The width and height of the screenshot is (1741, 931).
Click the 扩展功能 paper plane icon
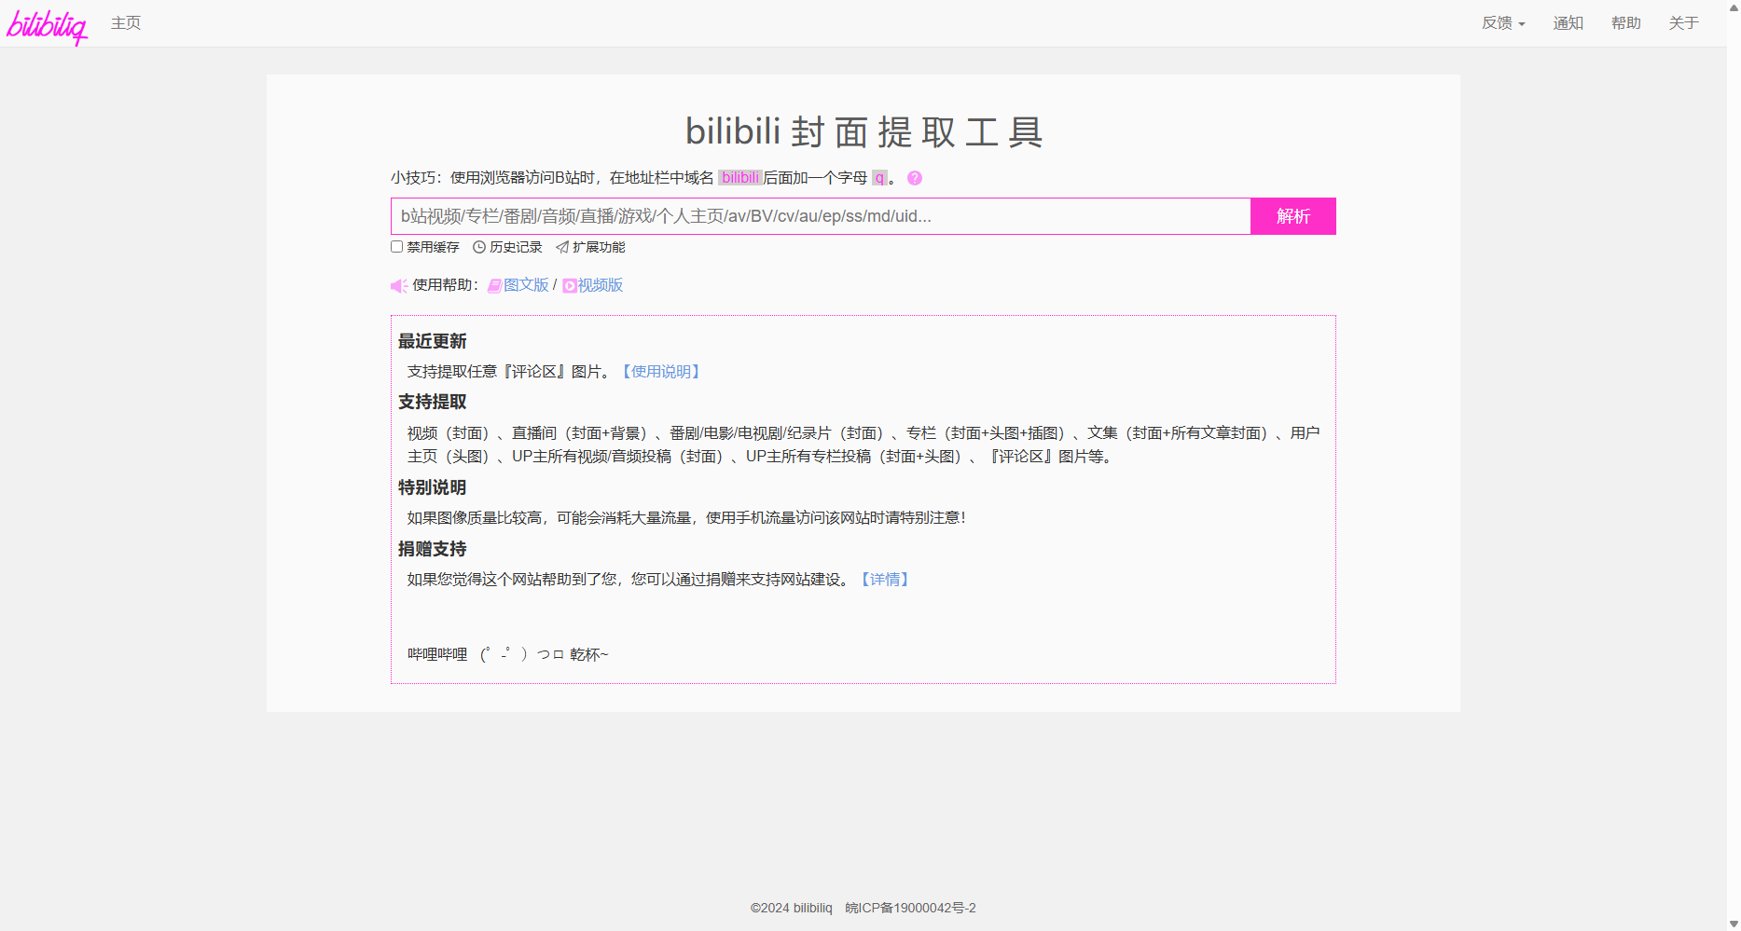coord(562,247)
